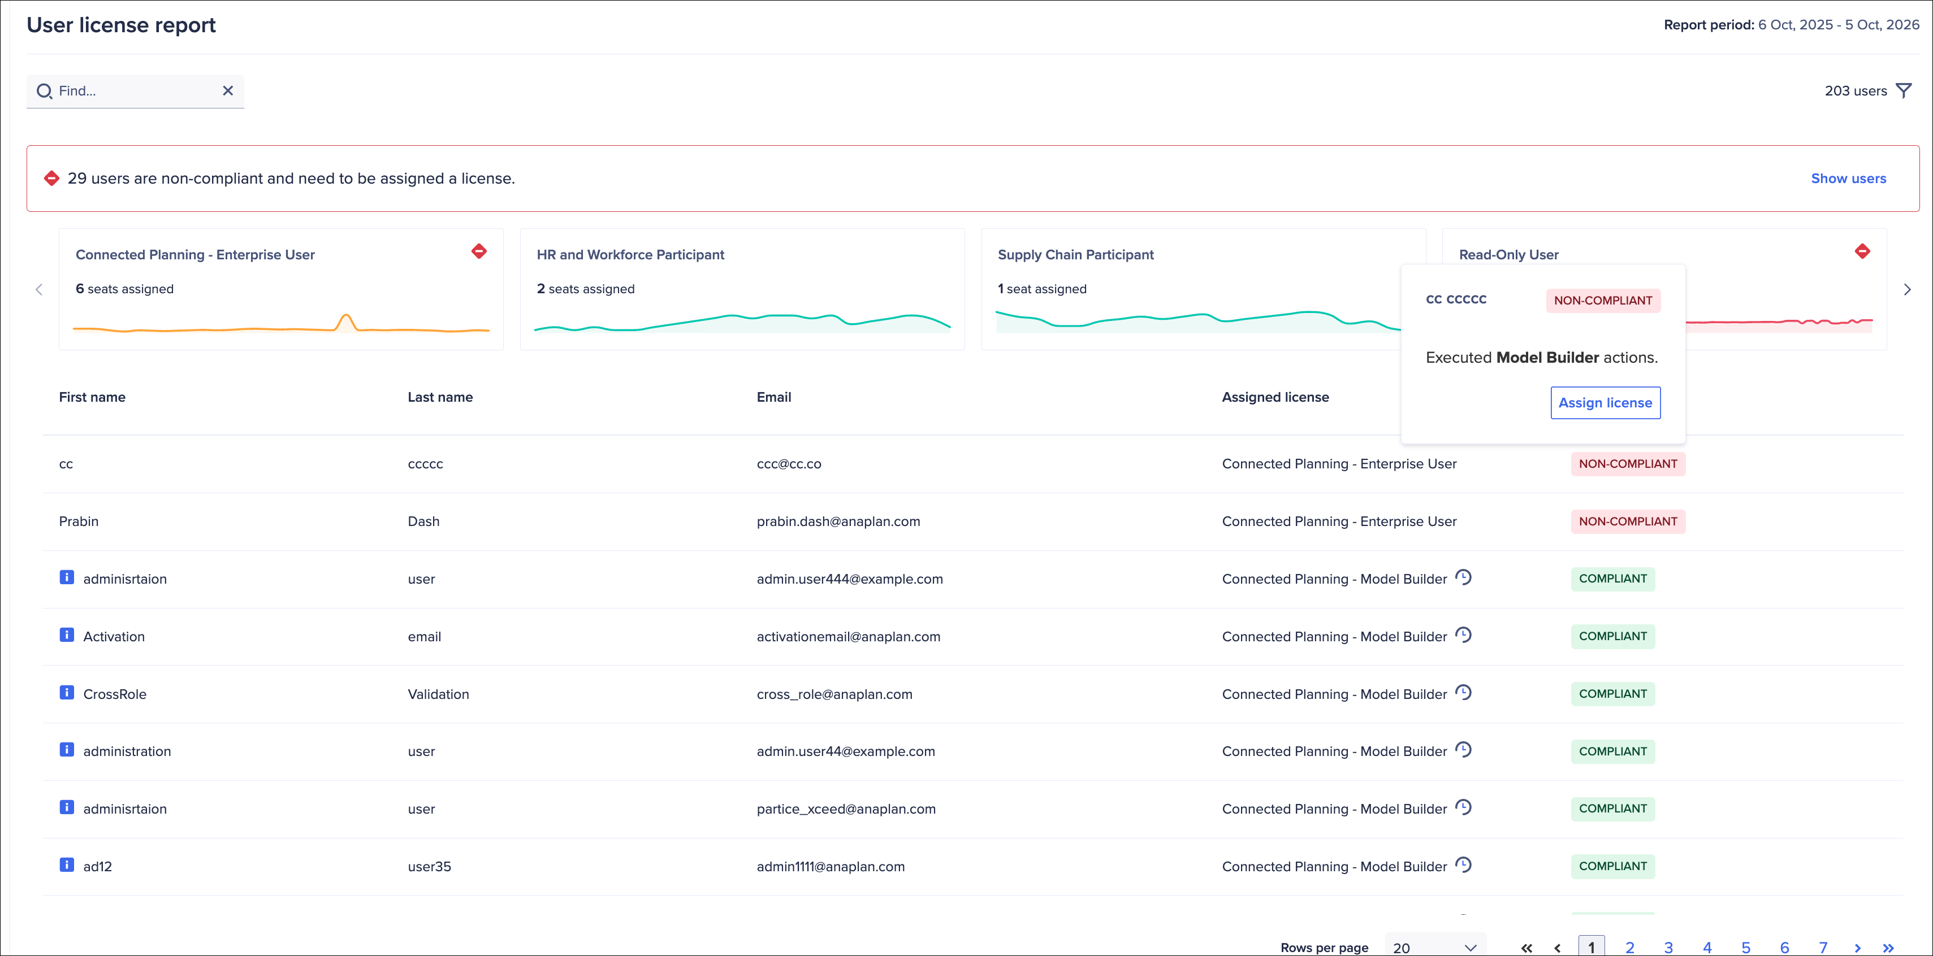The width and height of the screenshot is (1933, 956).
Task: Click the Last name column header
Action: [x=440, y=397]
